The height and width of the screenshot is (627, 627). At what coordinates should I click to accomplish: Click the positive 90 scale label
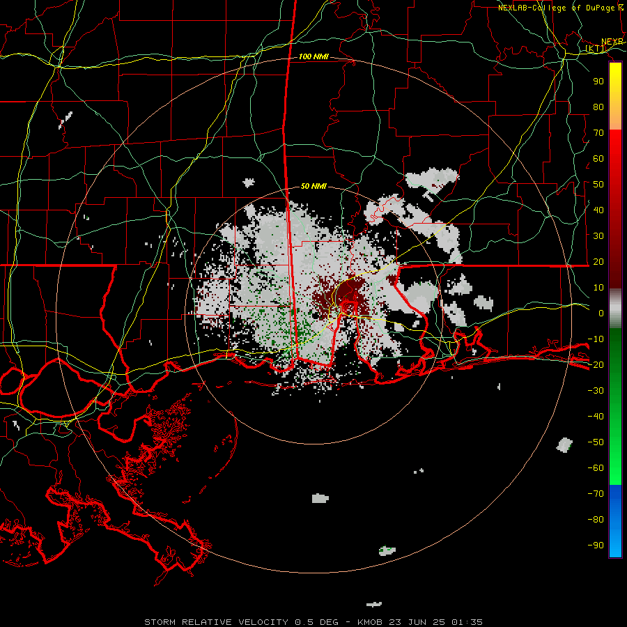pyautogui.click(x=598, y=82)
